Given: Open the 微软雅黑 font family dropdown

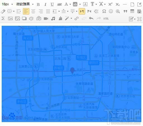Looking at the screenshot, I should click(25, 4).
